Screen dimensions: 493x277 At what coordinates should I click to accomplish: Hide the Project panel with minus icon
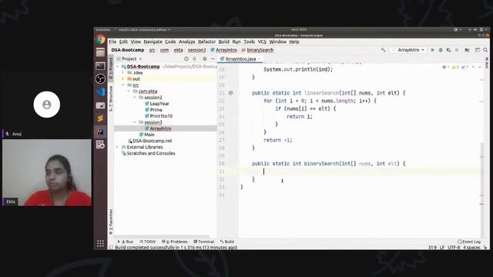tap(213, 58)
